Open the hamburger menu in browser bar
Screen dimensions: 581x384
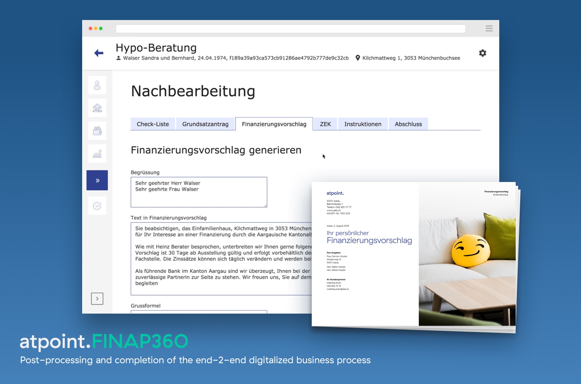click(x=489, y=28)
